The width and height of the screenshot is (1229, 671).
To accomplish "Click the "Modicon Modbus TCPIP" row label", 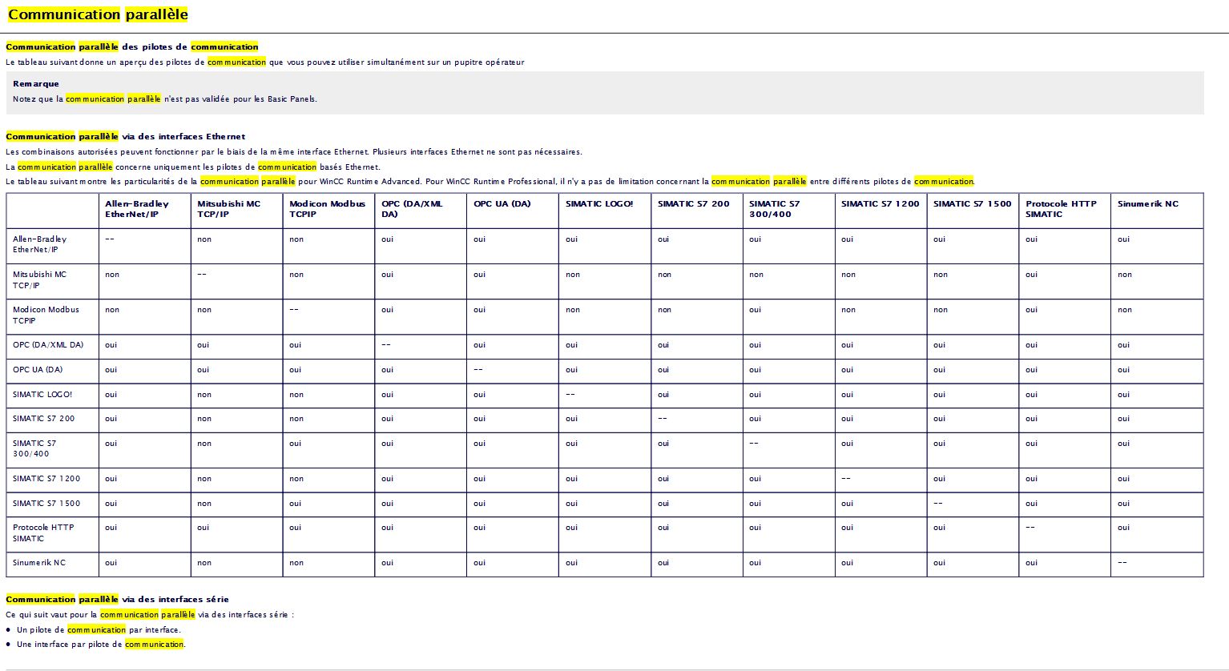I will (x=46, y=315).
